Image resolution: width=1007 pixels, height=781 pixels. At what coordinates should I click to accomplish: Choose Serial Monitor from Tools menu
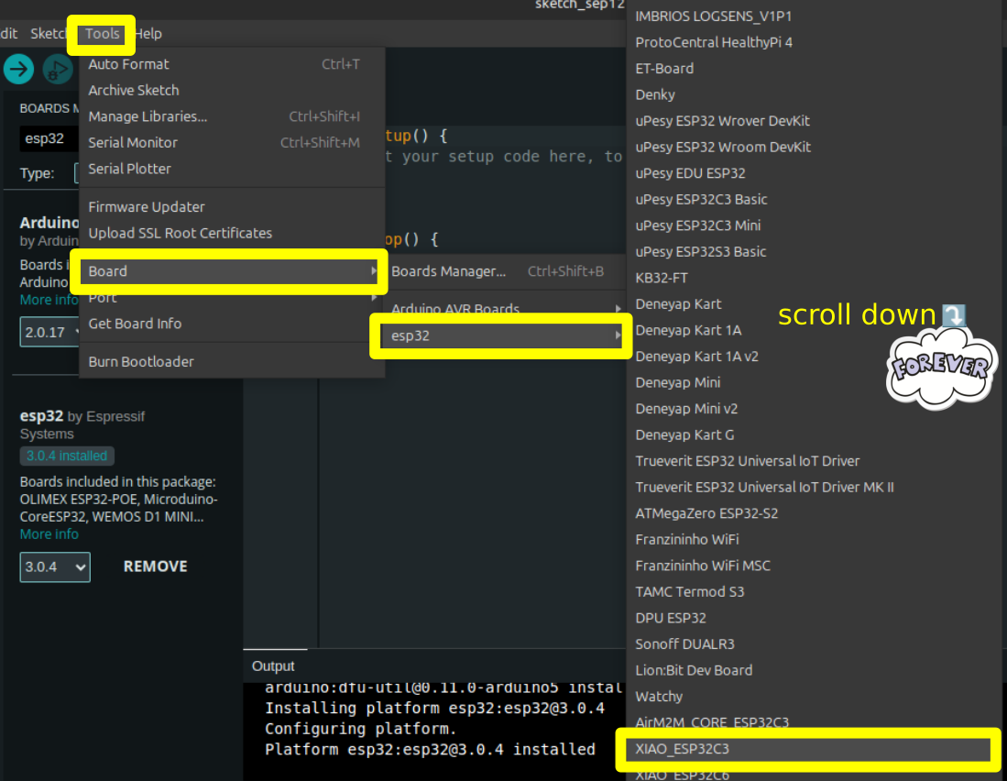pos(133,142)
